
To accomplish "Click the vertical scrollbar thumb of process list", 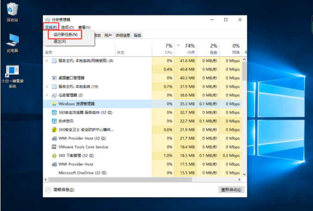I will pos(244,71).
